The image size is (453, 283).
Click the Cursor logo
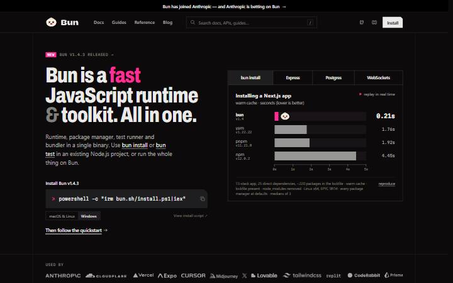point(193,275)
